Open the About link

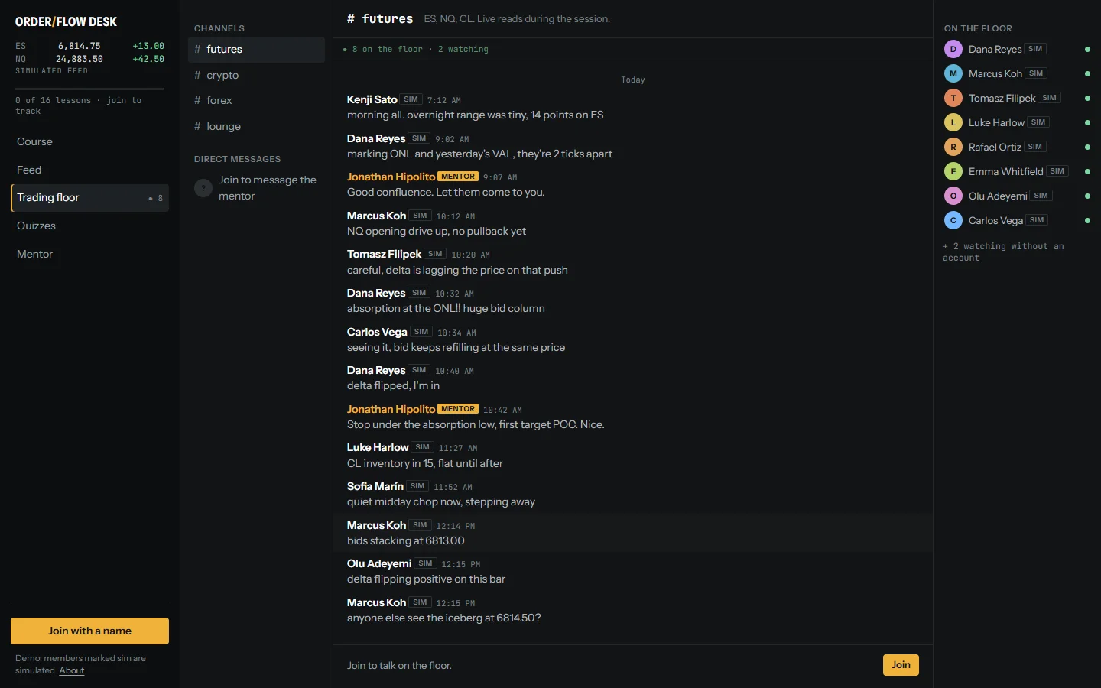72,670
